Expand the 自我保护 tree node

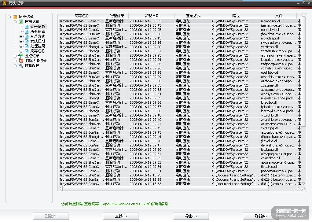(x=15, y=66)
